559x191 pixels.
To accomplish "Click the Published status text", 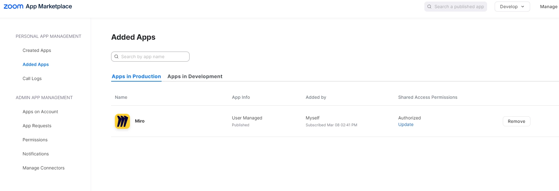I will (241, 125).
